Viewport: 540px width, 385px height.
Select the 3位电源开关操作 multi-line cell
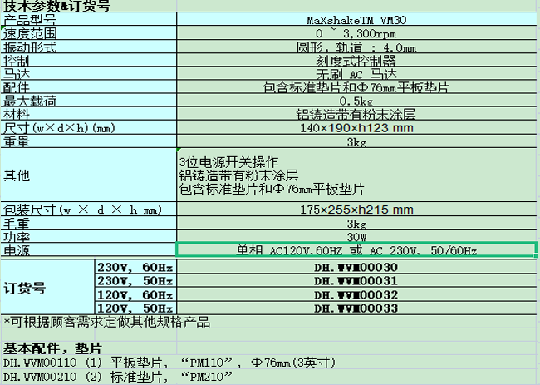point(356,175)
